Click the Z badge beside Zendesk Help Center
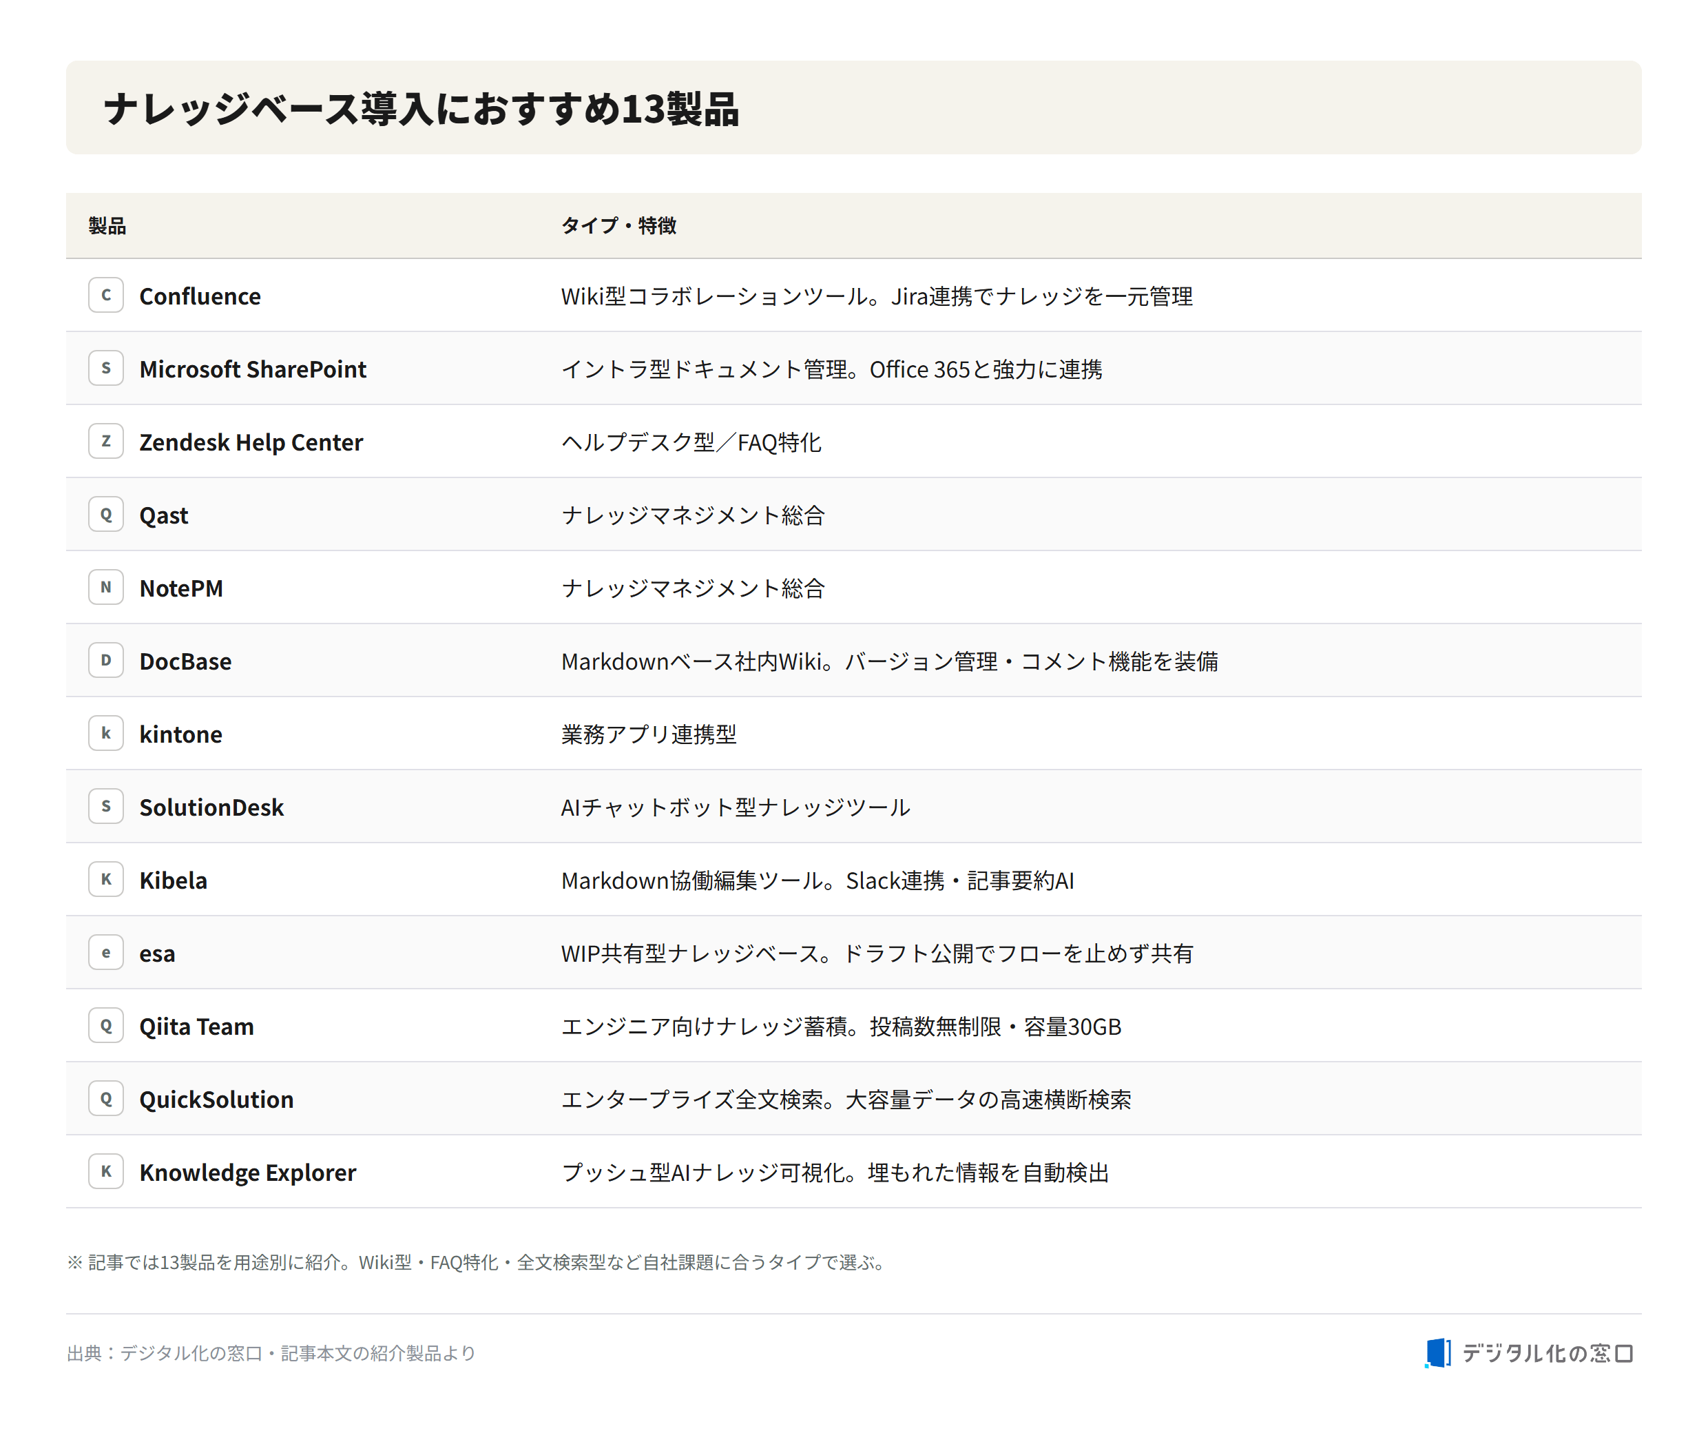 click(106, 442)
